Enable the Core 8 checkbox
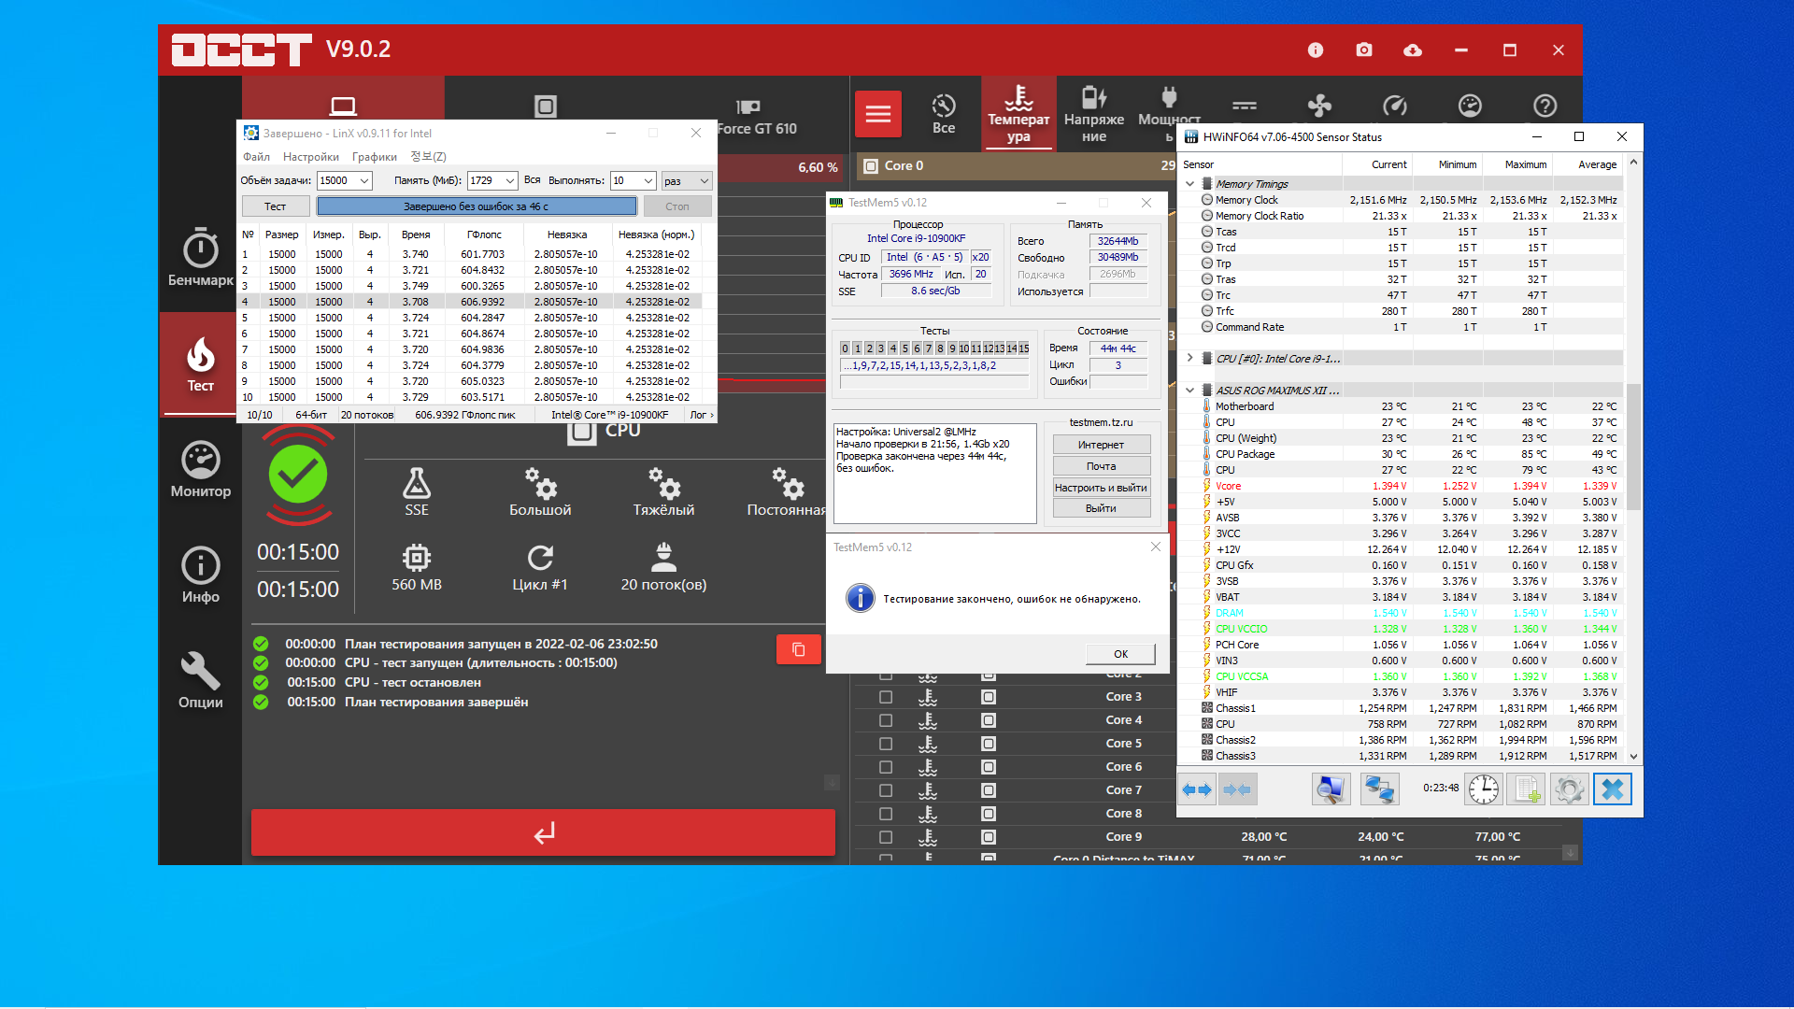Viewport: 1794px width, 1009px height. tap(886, 814)
